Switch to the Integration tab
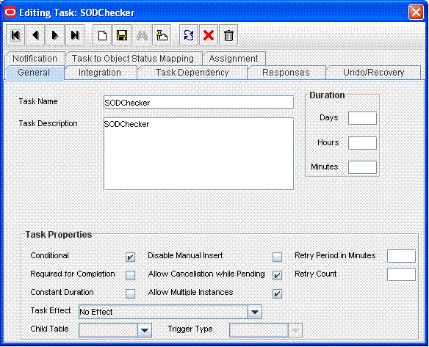Viewport: 429px width, 347px height. tap(100, 73)
